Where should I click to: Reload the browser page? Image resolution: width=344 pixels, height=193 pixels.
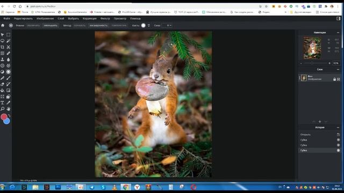click(x=15, y=6)
